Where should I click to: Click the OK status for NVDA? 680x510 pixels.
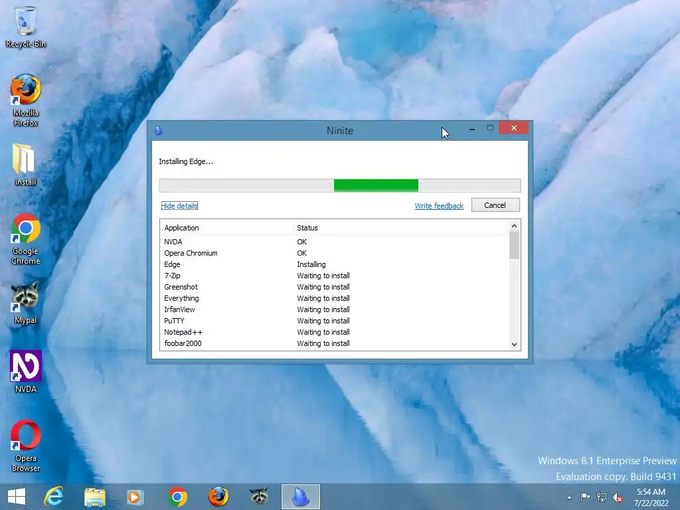302,242
